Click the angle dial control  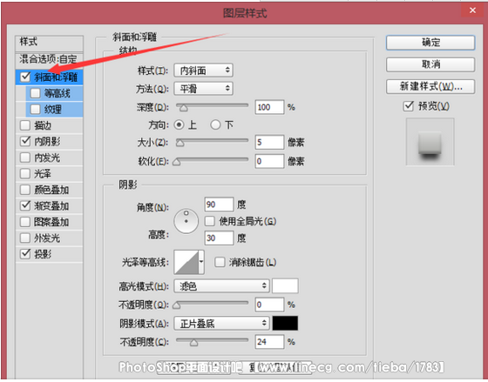(186, 221)
